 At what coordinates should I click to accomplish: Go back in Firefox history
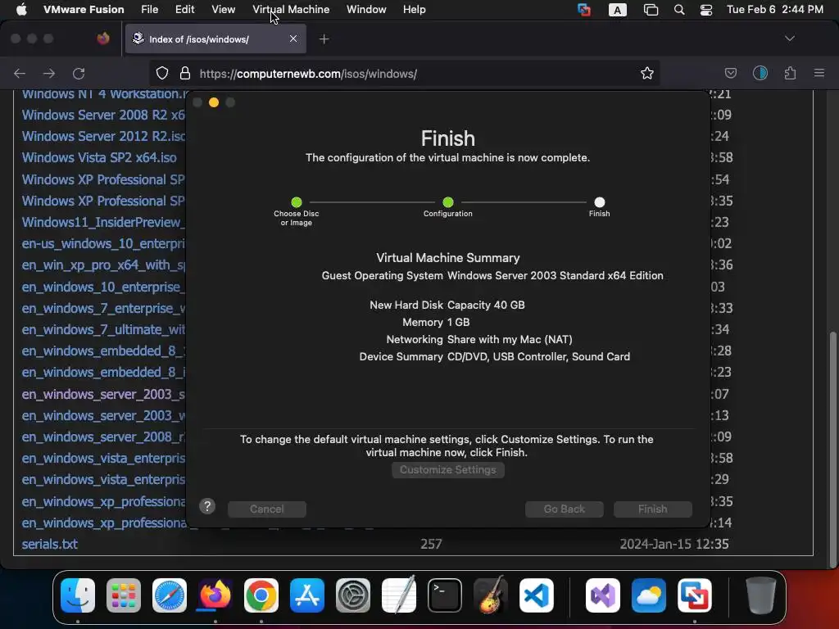(20, 73)
